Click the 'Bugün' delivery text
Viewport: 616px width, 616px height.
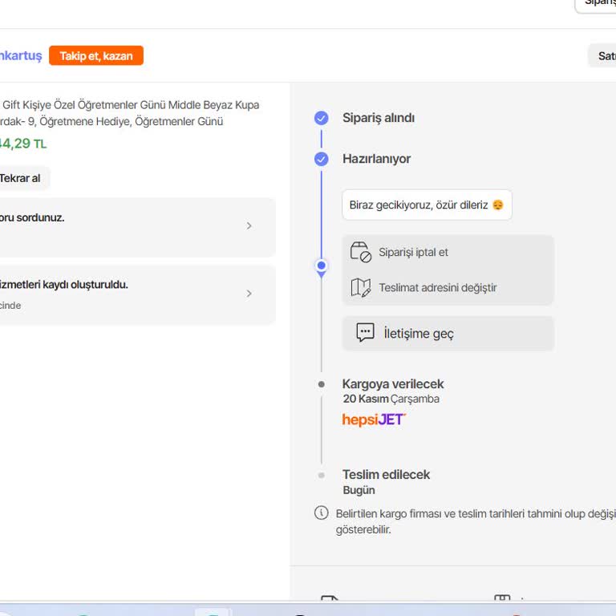(359, 490)
